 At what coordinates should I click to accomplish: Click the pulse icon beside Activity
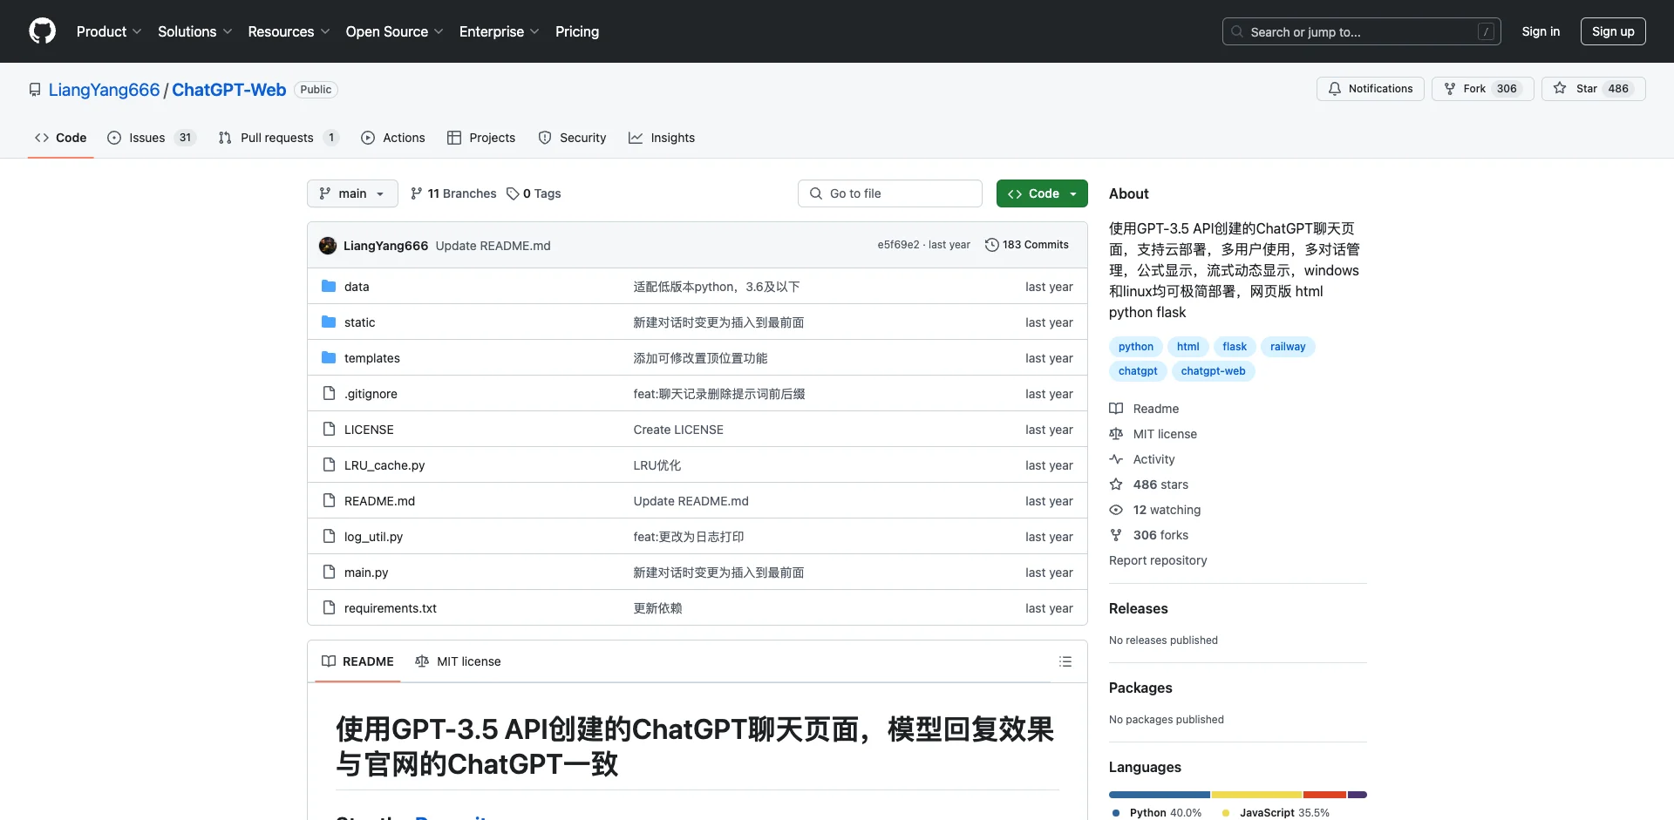pyautogui.click(x=1116, y=459)
